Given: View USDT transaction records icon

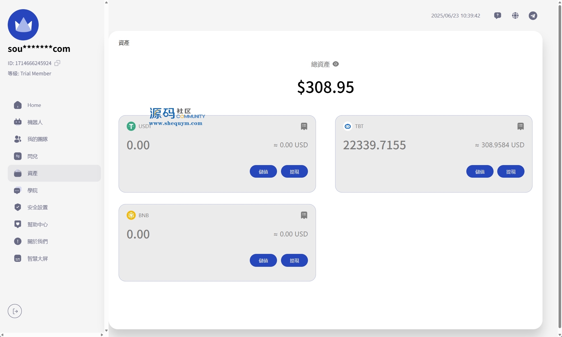Looking at the screenshot, I should pos(304,126).
